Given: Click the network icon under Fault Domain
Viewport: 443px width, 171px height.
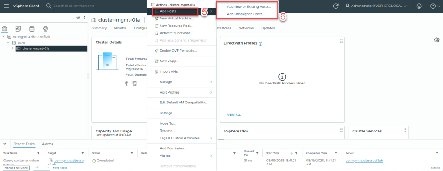Looking at the screenshot, I should pos(126,83).
